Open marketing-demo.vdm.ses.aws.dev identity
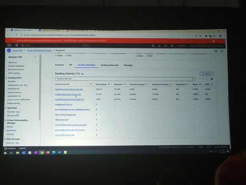Image resolution: width=246 pixels, height=185 pixels. (69, 89)
